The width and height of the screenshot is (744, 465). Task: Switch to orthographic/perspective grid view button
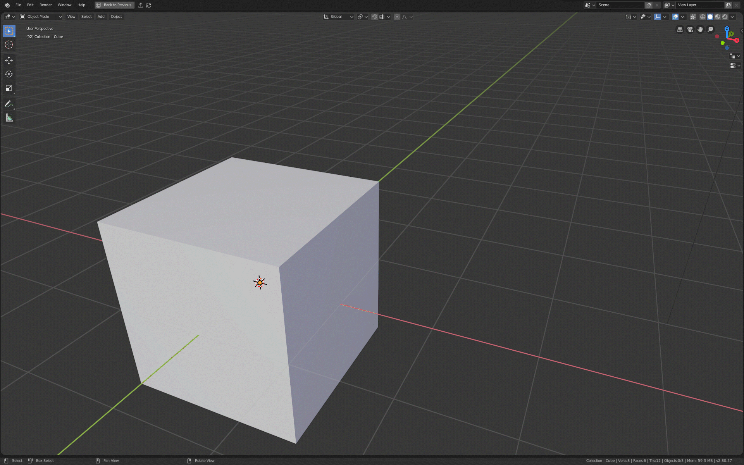680,29
